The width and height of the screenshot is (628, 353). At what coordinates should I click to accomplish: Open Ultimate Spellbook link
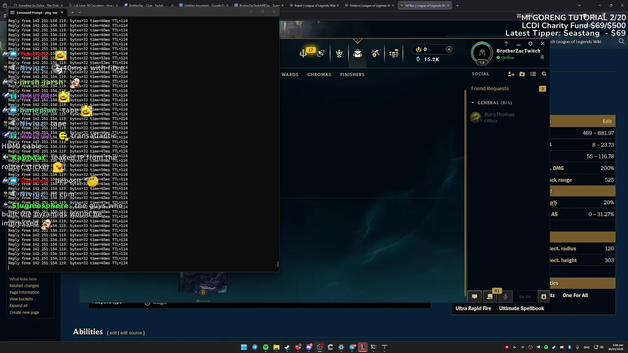pos(522,308)
